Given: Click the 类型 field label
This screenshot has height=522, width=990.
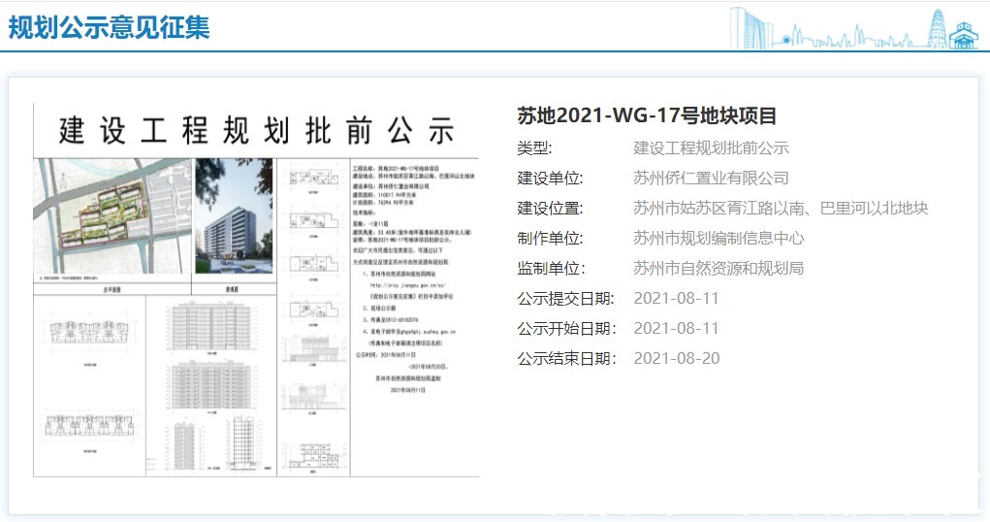Looking at the screenshot, I should pos(534,147).
